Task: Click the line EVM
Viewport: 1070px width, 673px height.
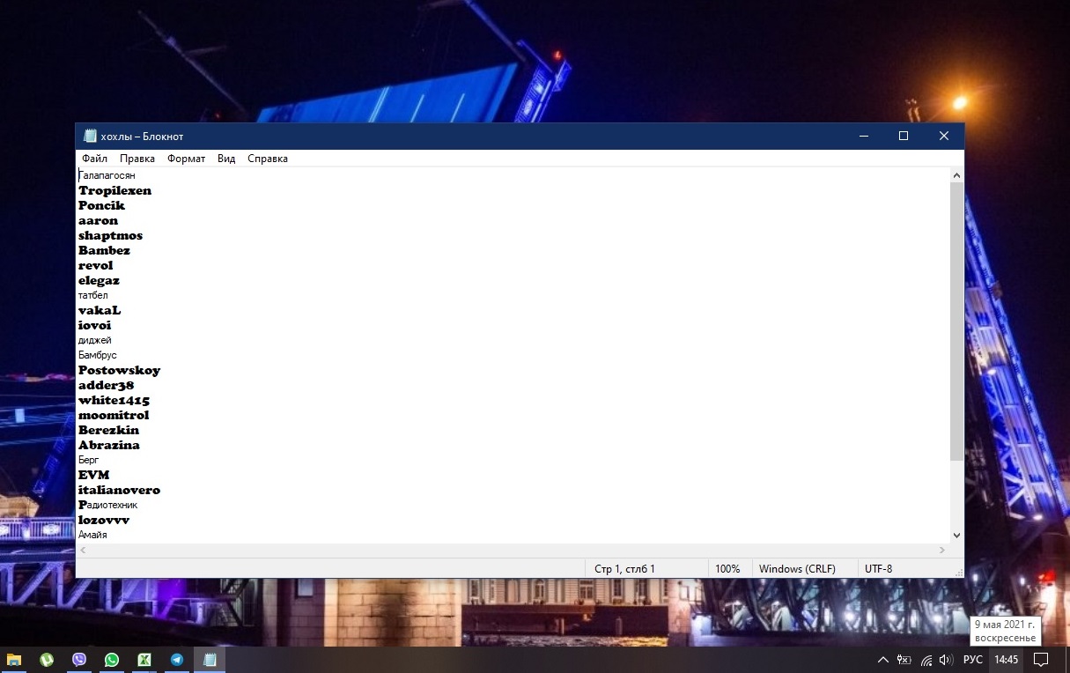Action: point(93,475)
